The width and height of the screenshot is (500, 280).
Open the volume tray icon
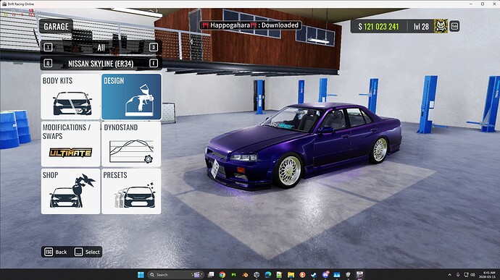472,275
